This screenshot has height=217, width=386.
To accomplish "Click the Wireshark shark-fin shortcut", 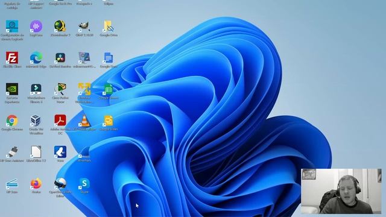I will (84, 152).
